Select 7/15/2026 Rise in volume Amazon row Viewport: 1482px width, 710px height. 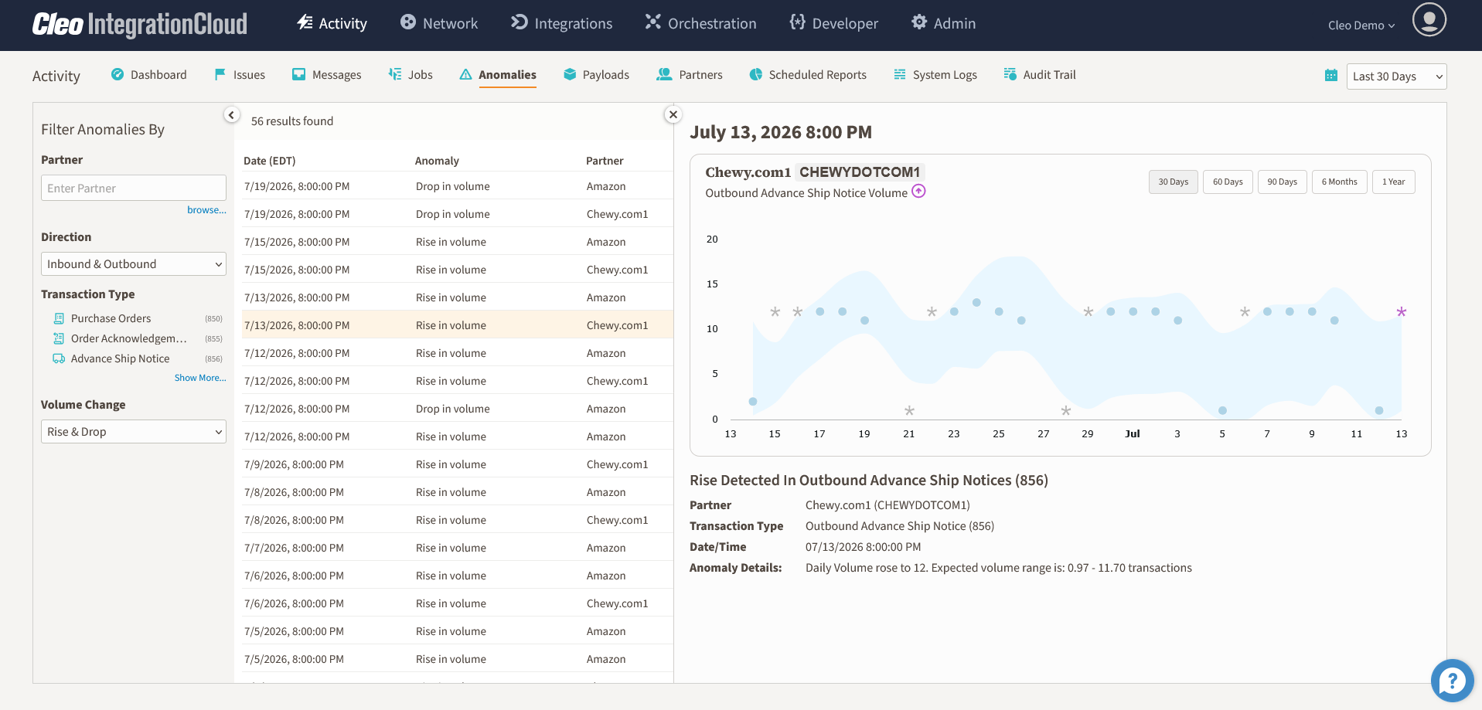click(x=458, y=242)
